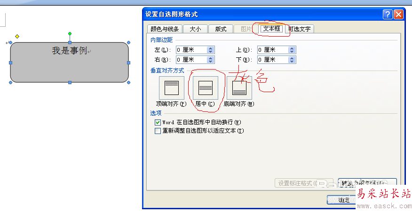Click the left margin input field

point(191,50)
